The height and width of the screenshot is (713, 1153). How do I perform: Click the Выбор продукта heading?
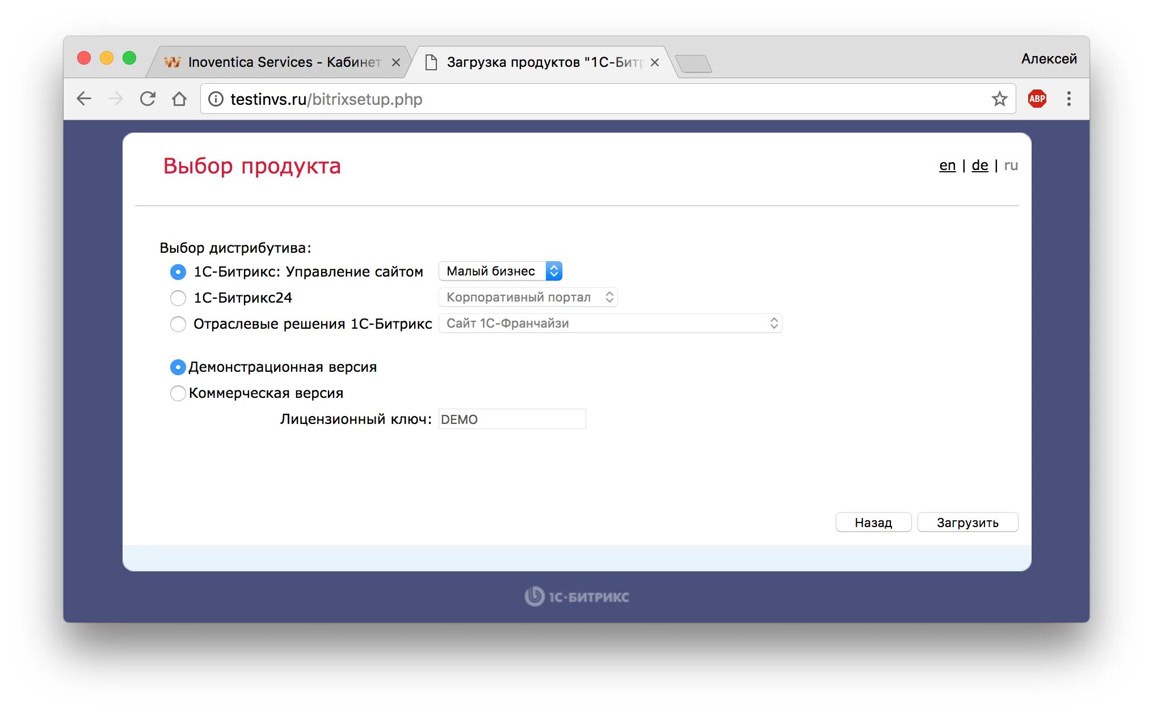(x=252, y=166)
